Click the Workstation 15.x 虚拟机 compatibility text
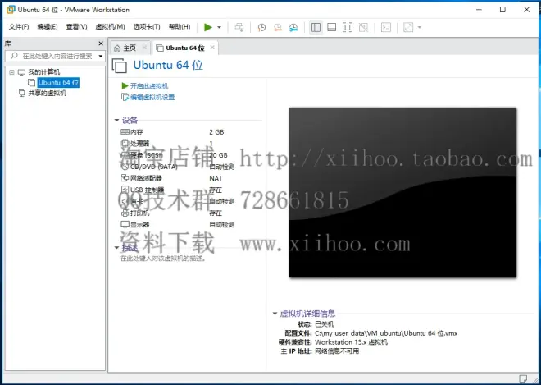The image size is (541, 385). click(351, 342)
